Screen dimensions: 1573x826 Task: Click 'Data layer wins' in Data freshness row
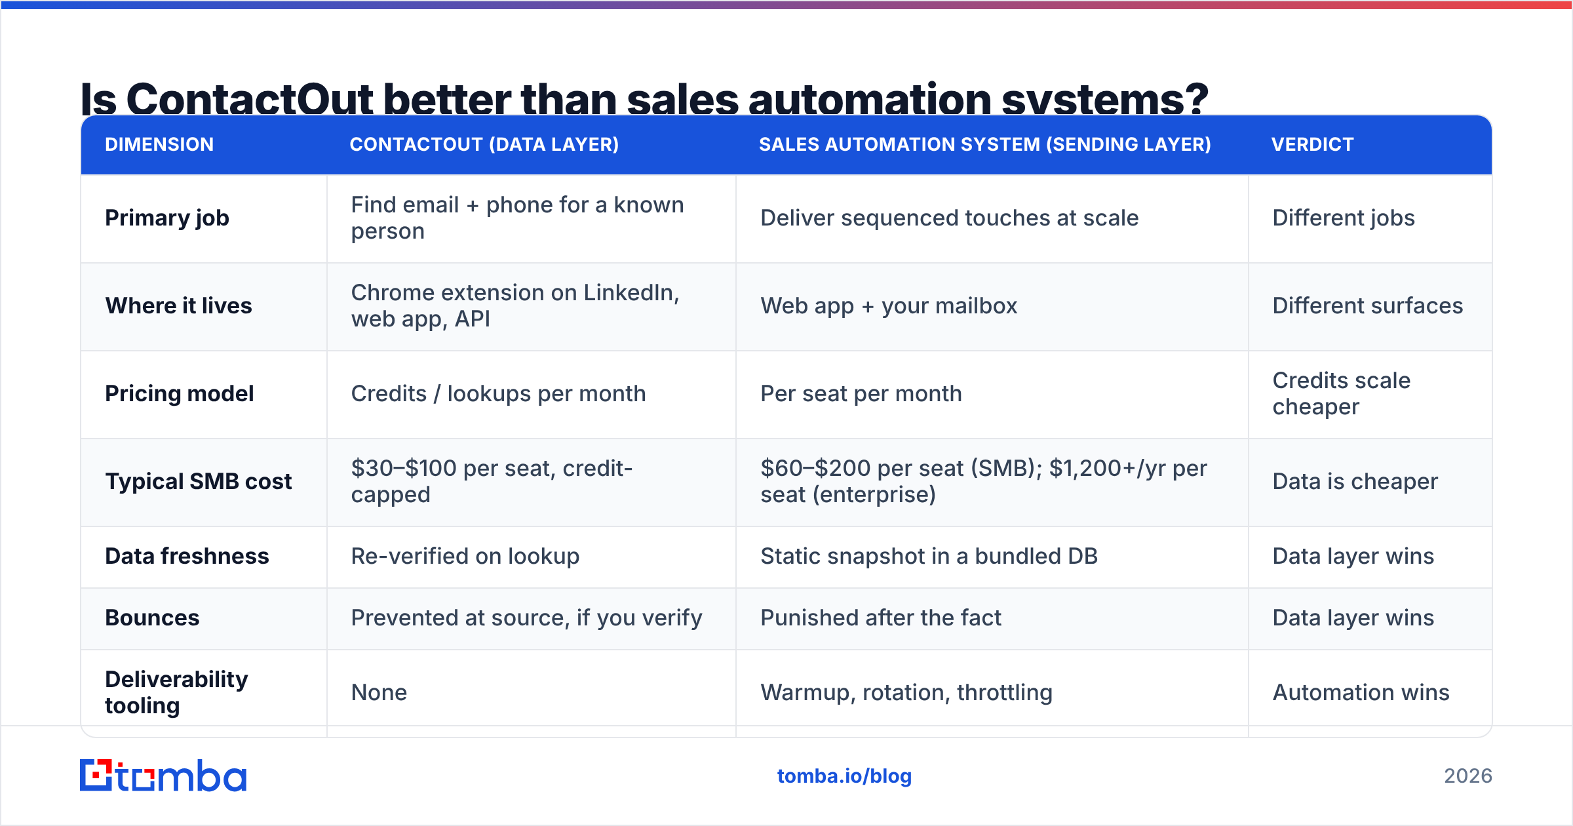point(1353,557)
